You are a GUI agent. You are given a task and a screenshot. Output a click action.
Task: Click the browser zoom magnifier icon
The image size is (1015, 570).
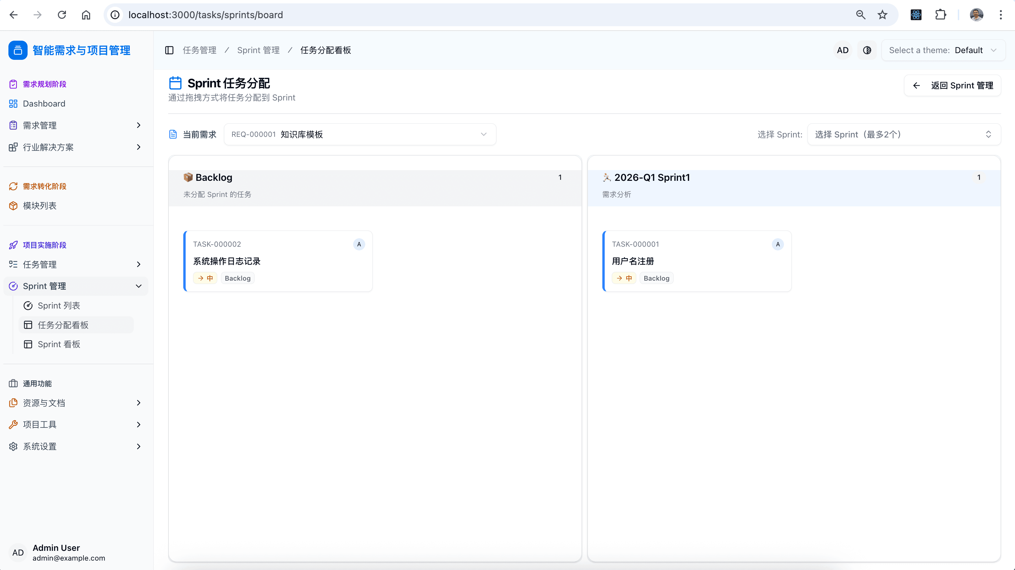(861, 15)
